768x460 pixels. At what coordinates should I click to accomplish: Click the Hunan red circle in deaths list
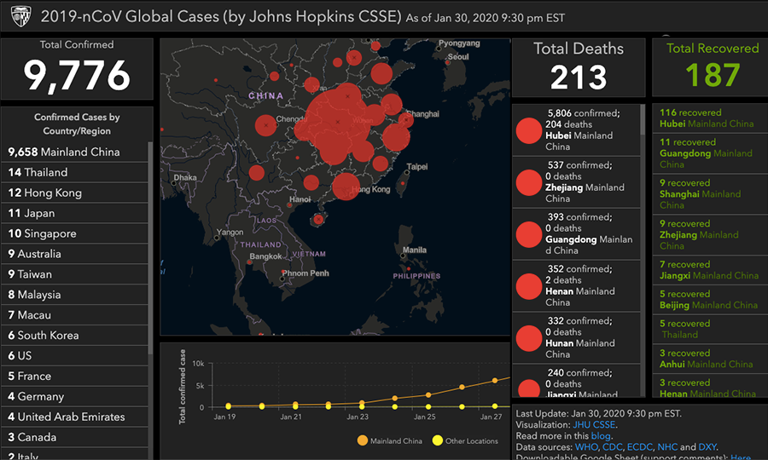529,338
